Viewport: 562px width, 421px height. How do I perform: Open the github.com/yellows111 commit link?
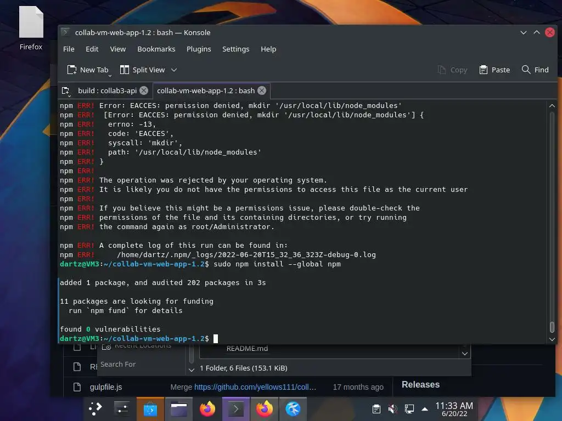click(255, 387)
